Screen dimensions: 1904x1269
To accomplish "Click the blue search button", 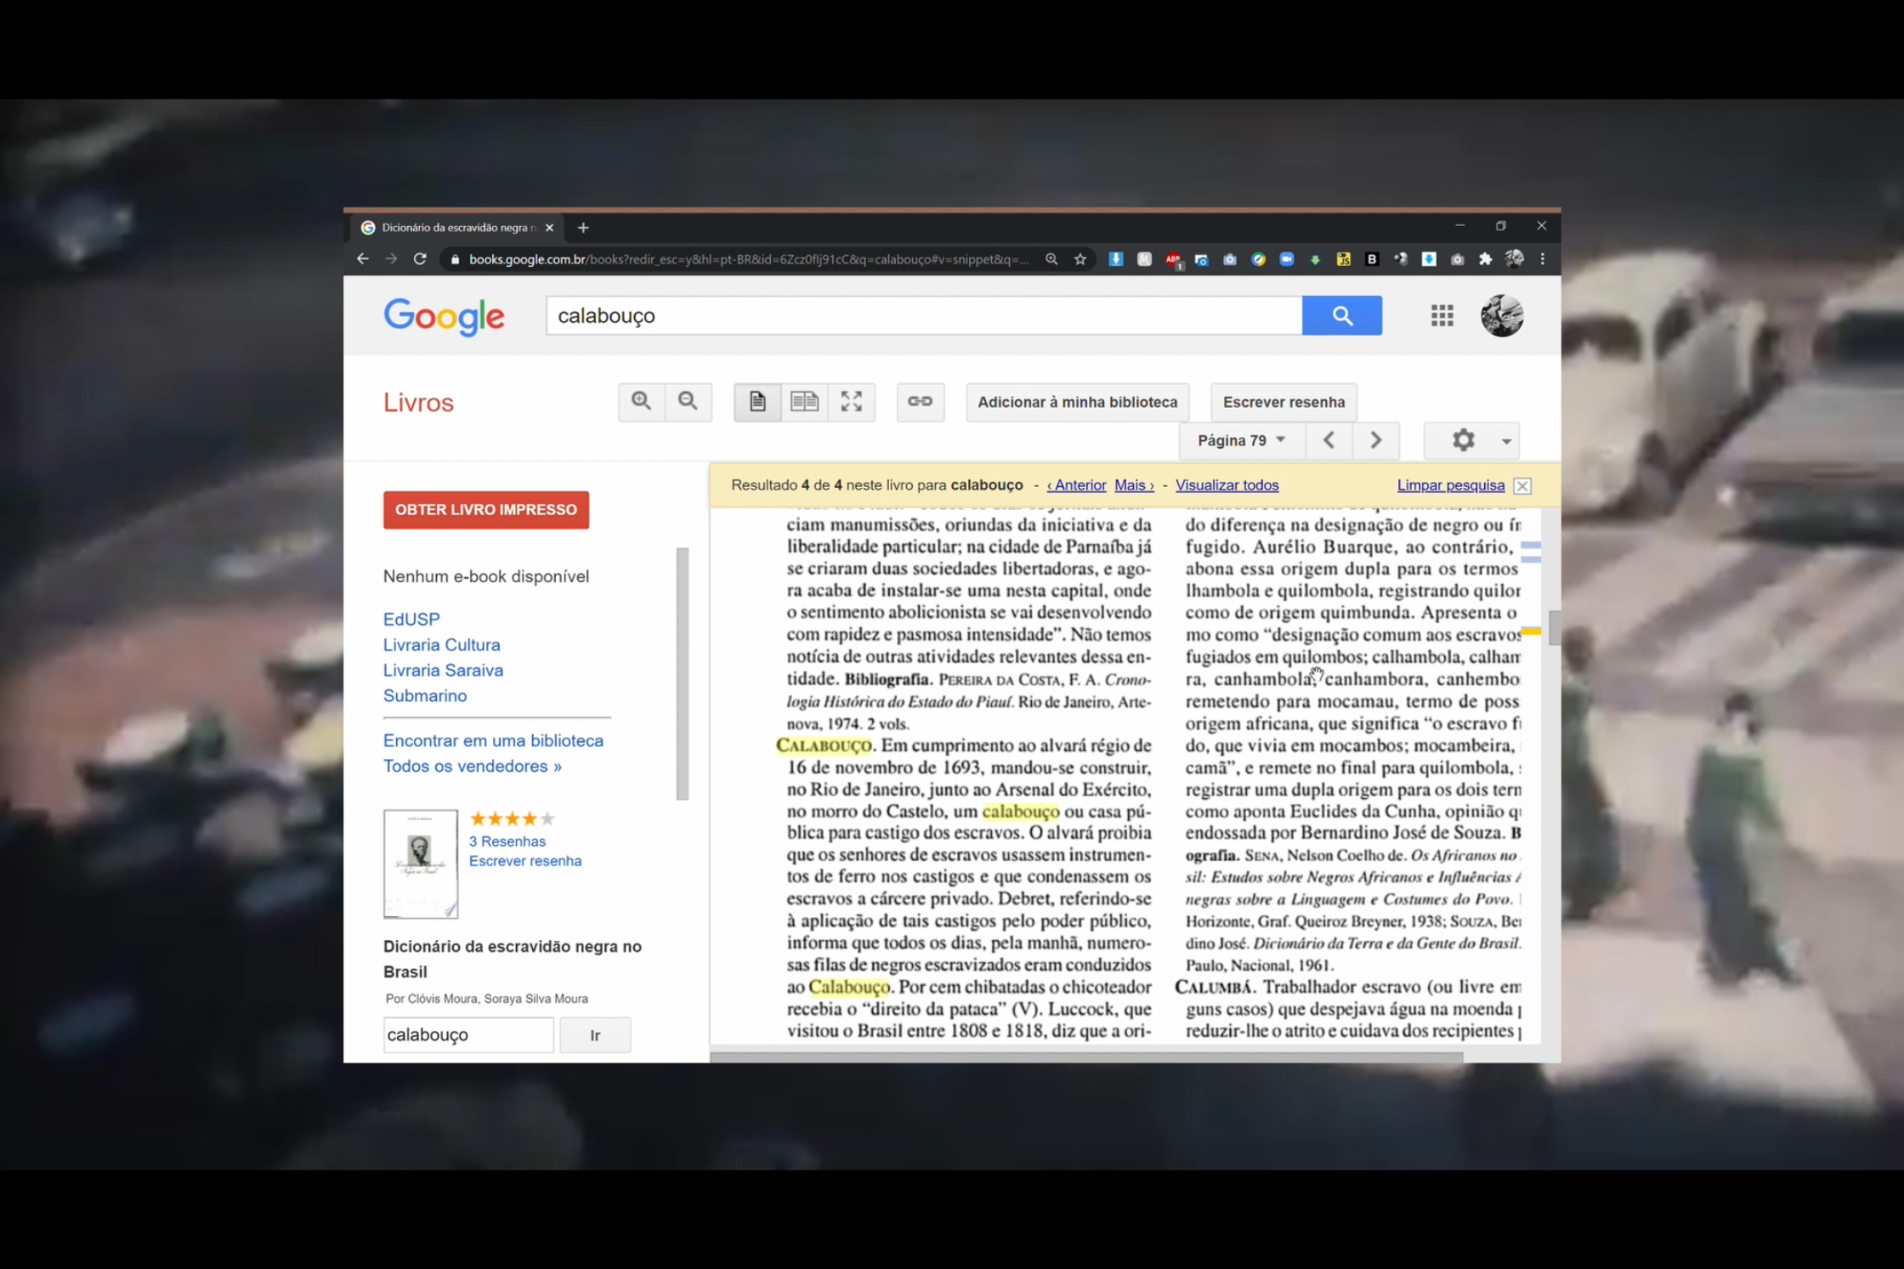I will click(x=1341, y=315).
